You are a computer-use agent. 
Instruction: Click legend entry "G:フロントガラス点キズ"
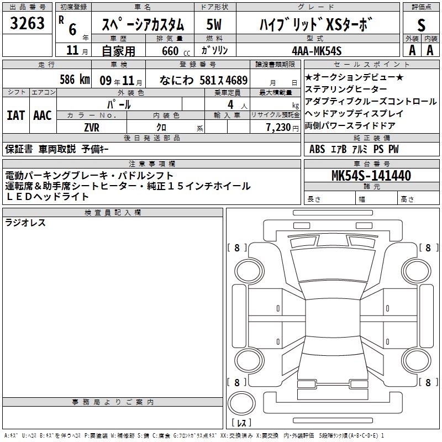click(195, 435)
